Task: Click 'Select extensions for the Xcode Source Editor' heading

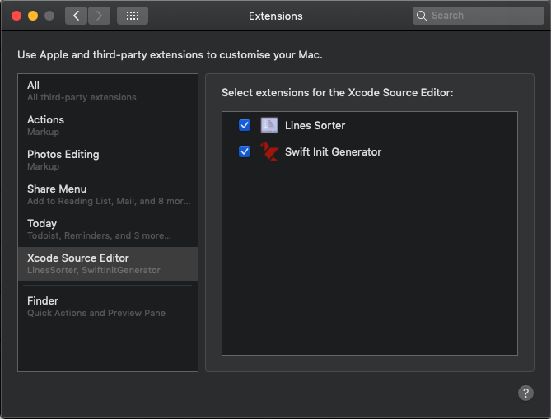Action: click(x=338, y=93)
